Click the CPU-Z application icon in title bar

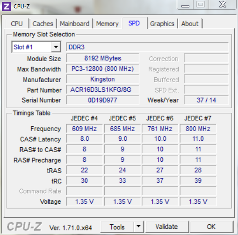point(7,7)
